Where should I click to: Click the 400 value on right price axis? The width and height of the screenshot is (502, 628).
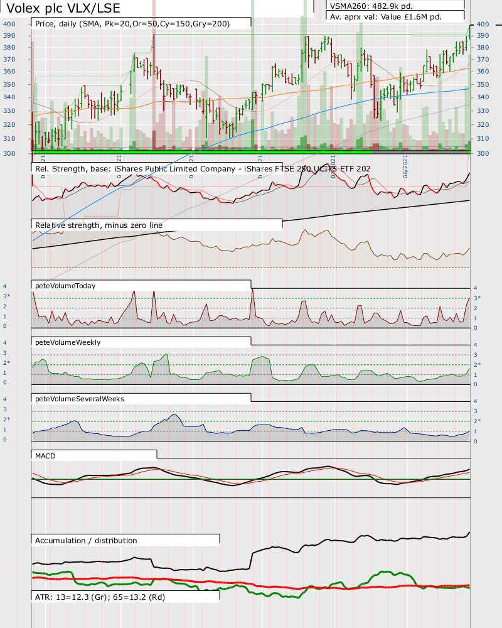[x=483, y=24]
